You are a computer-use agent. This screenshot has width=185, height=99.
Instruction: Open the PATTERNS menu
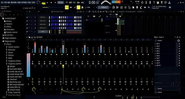pos(14,2)
